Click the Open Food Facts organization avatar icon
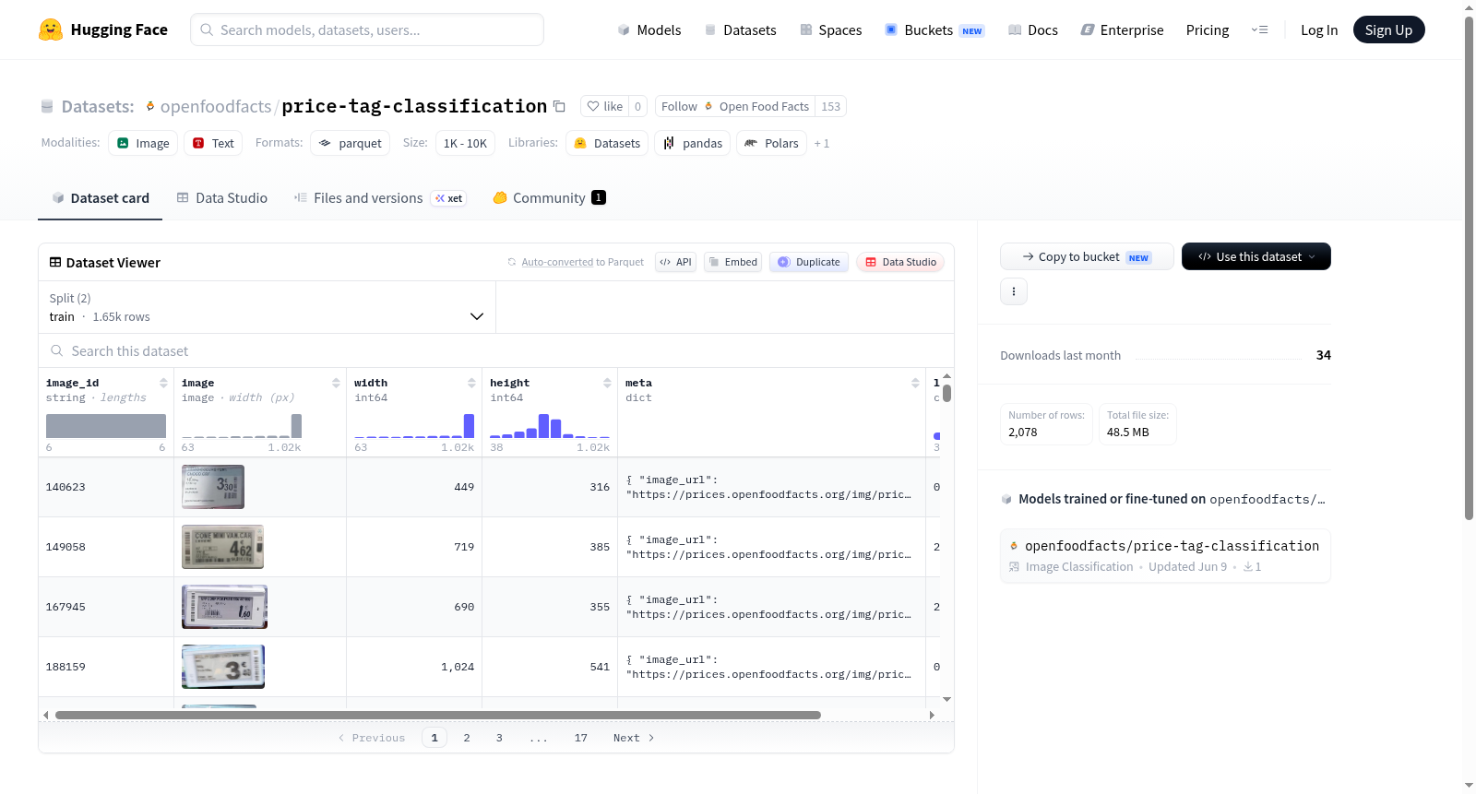The height and width of the screenshot is (794, 1476). coord(708,106)
